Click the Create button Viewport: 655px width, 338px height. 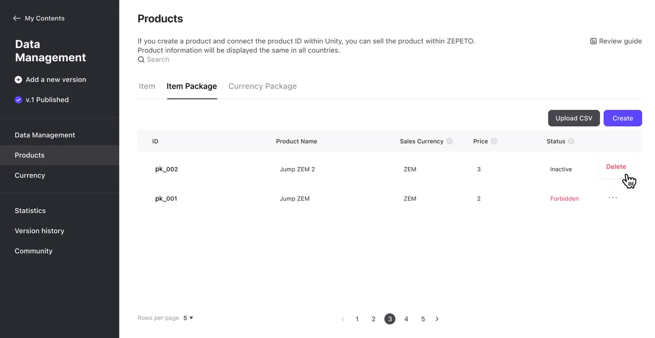click(622, 118)
